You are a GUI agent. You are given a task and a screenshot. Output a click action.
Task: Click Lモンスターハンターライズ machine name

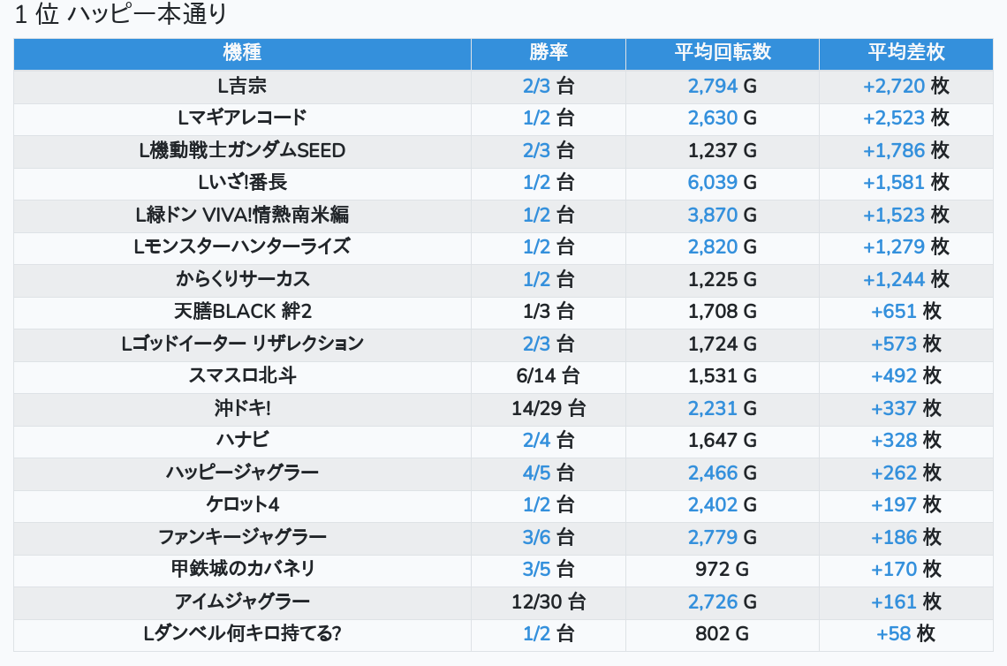242,246
